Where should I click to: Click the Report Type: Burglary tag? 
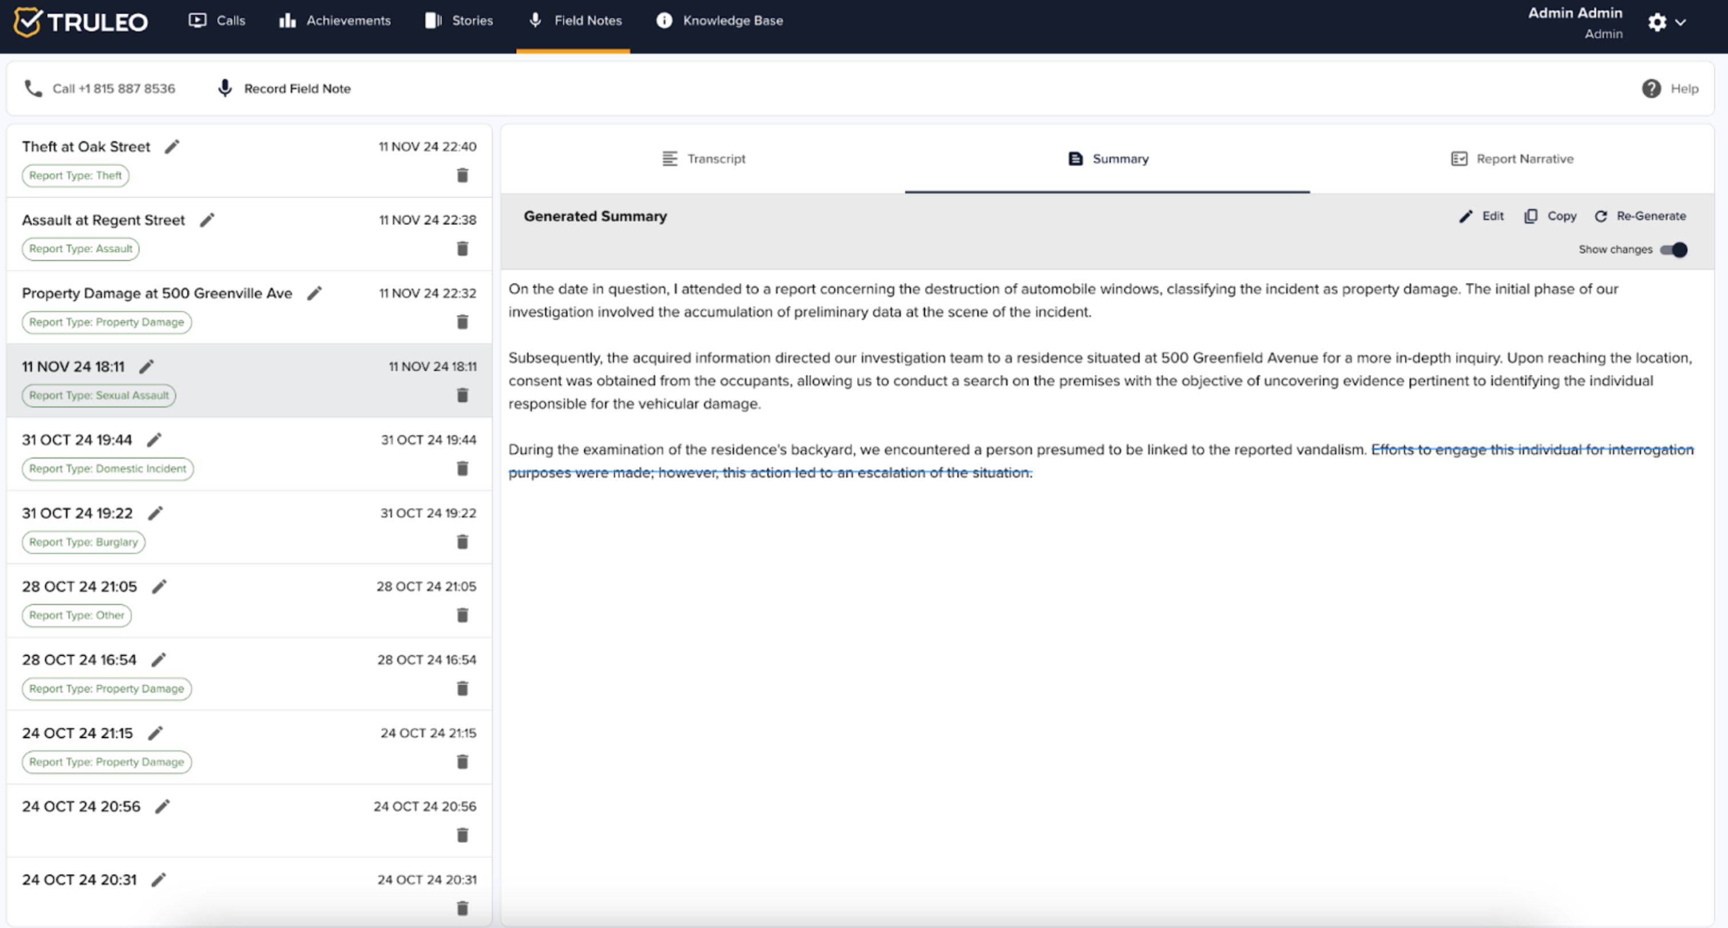[84, 542]
